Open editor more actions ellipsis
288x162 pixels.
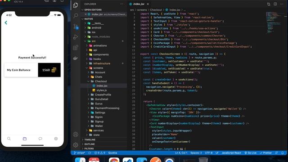pos(282,4)
